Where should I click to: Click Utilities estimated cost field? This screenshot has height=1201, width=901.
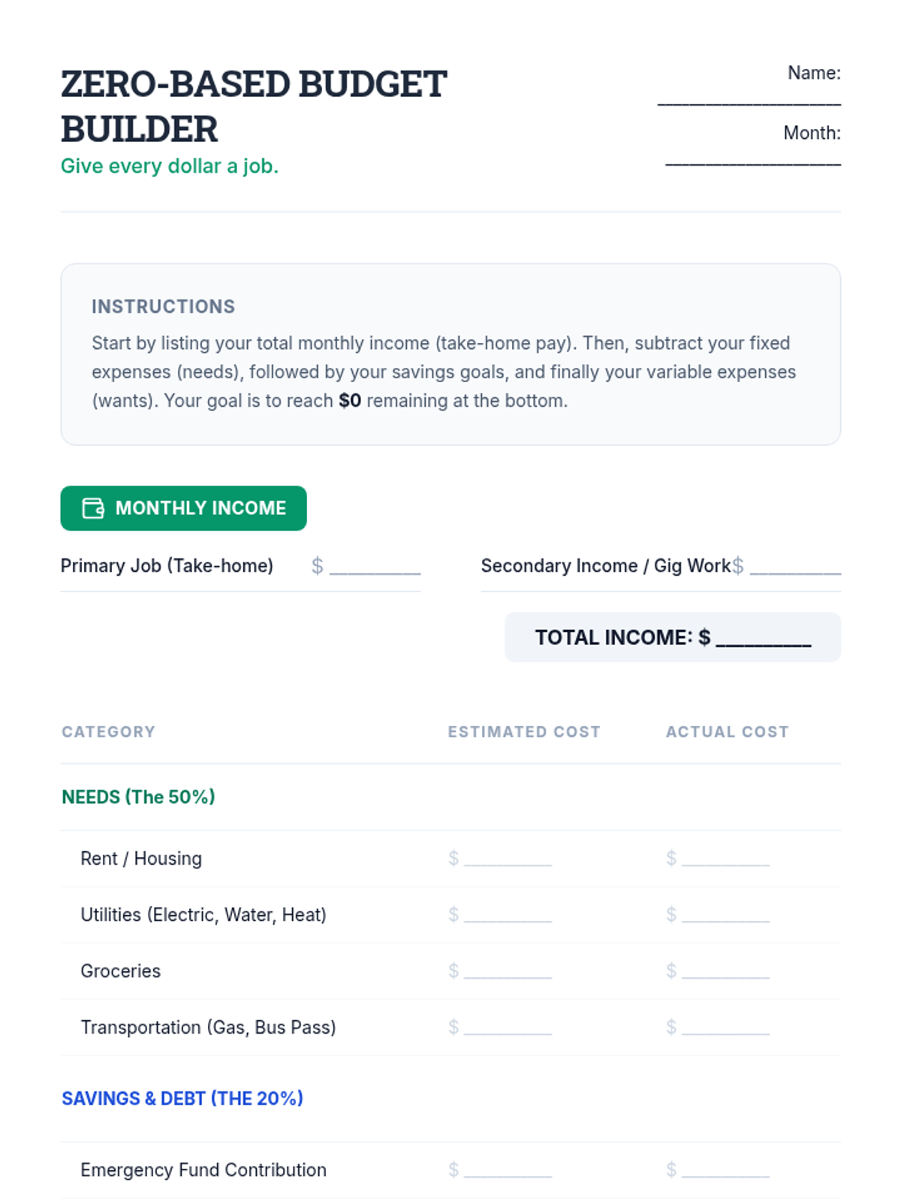508,916
